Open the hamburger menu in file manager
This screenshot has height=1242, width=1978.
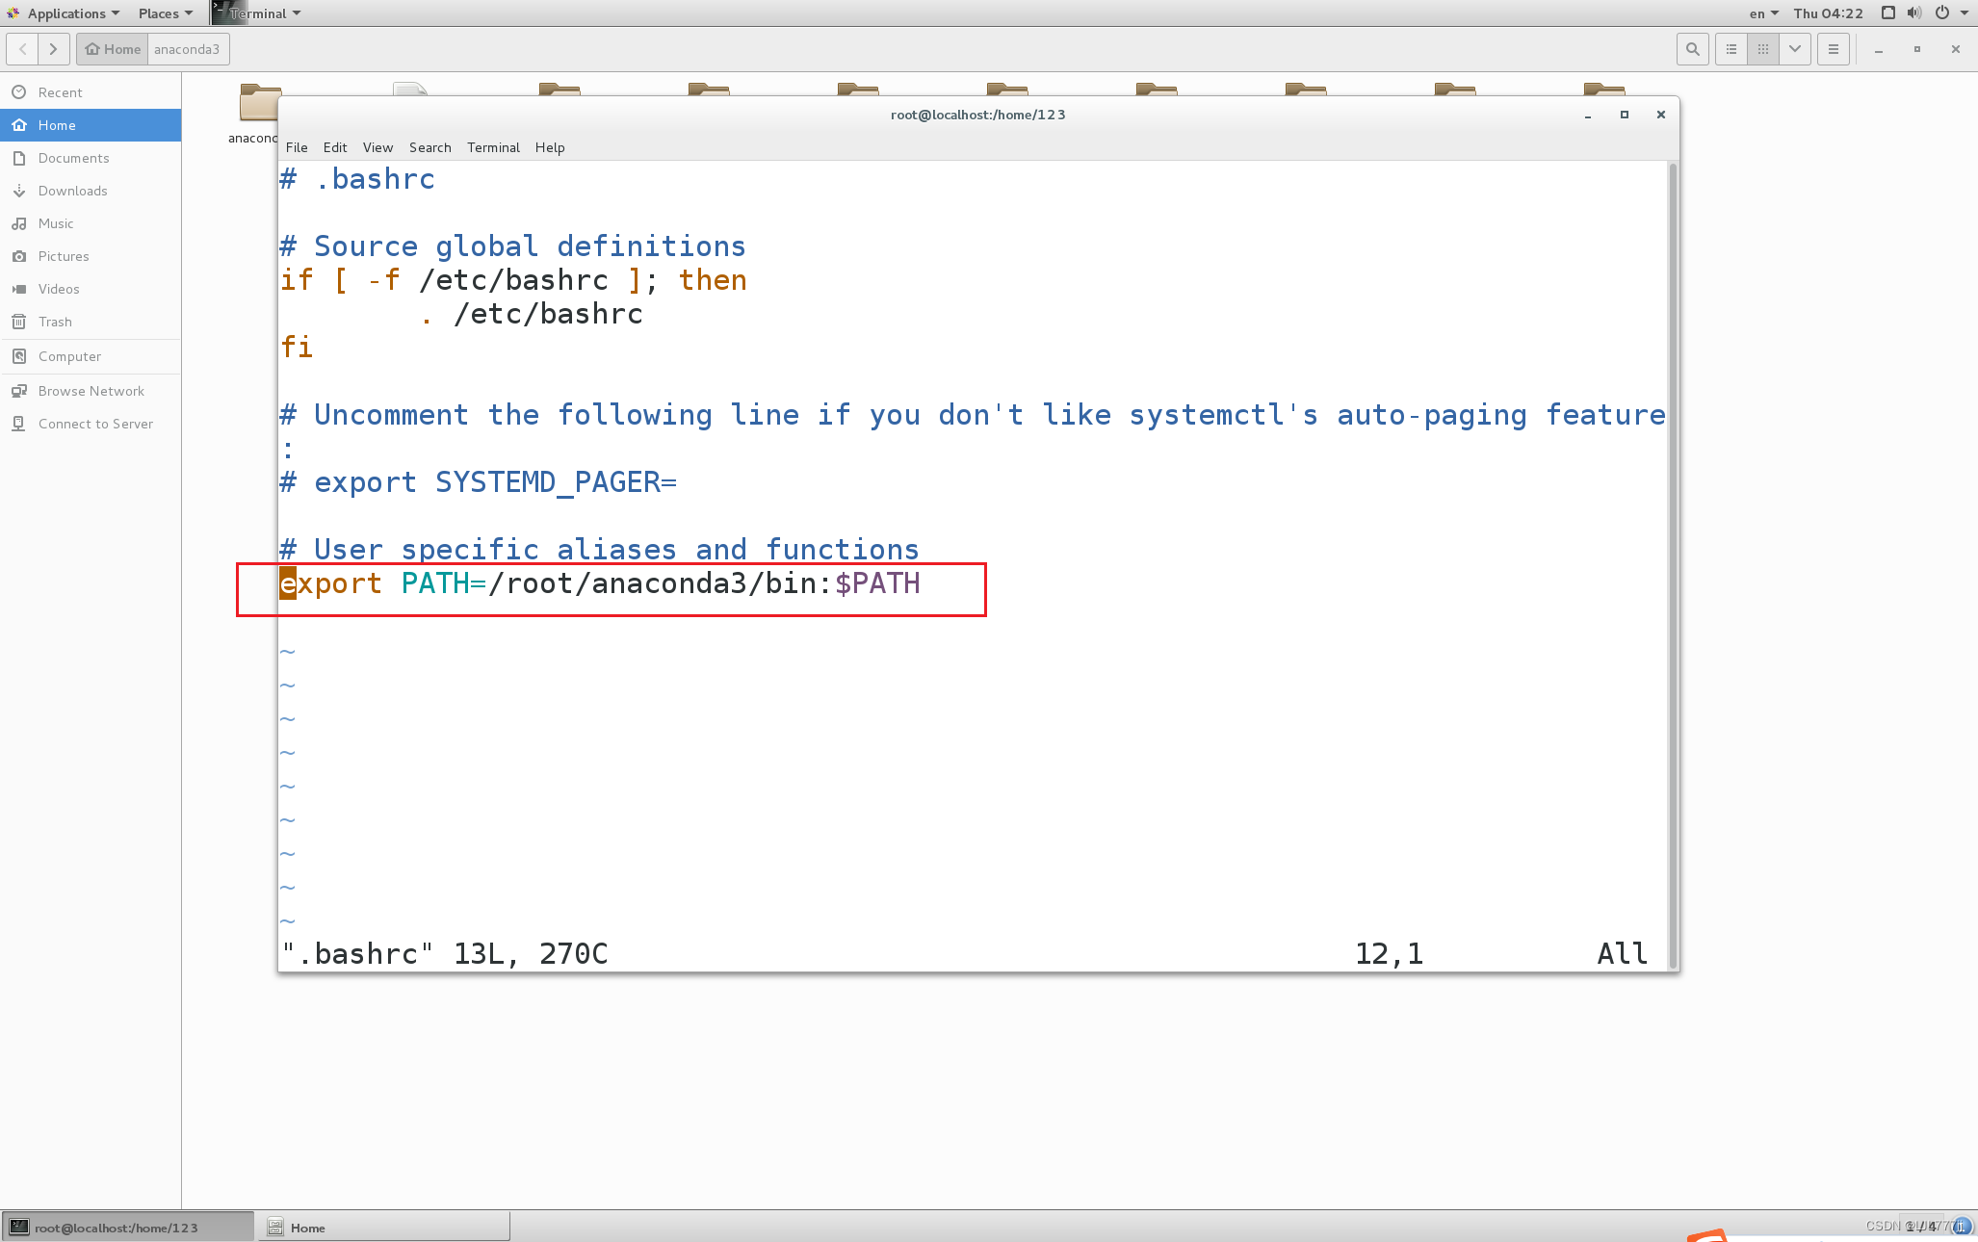[1834, 49]
